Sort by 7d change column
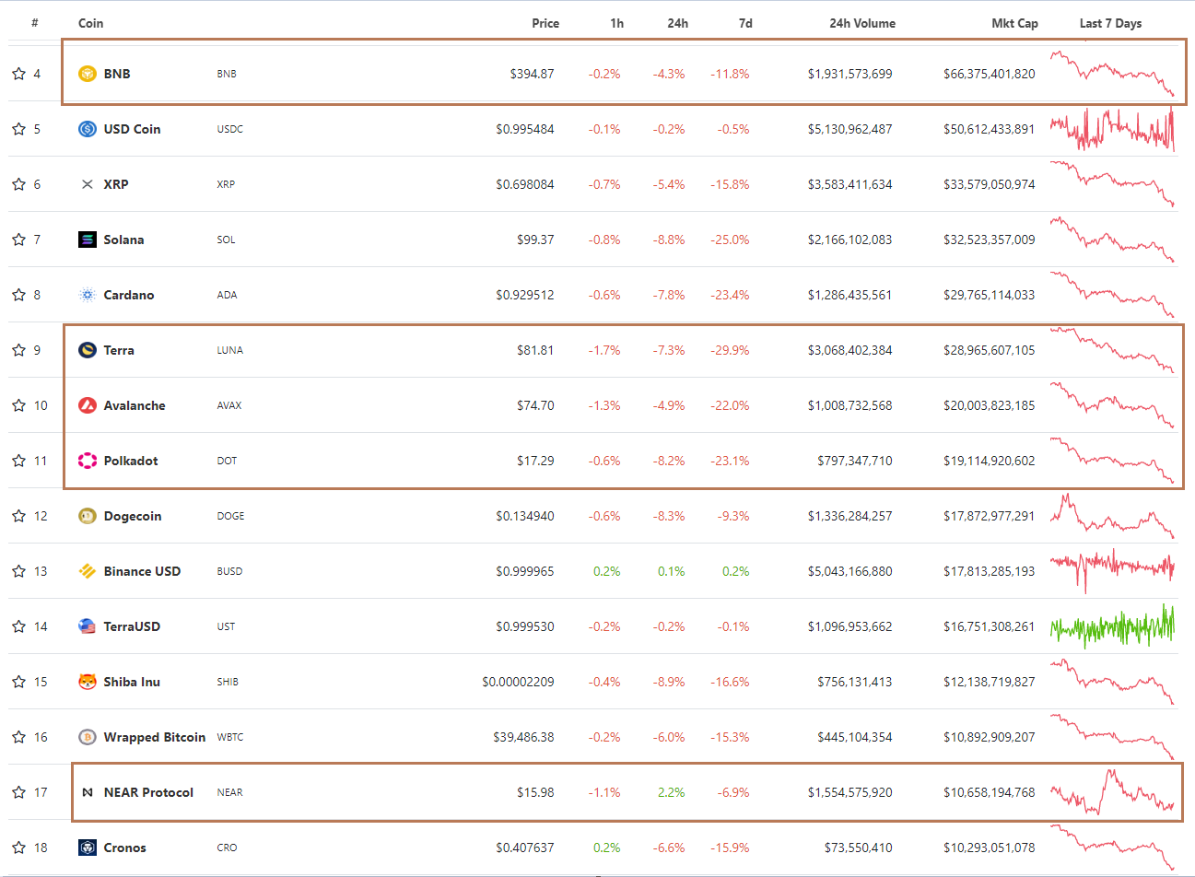 coord(745,23)
